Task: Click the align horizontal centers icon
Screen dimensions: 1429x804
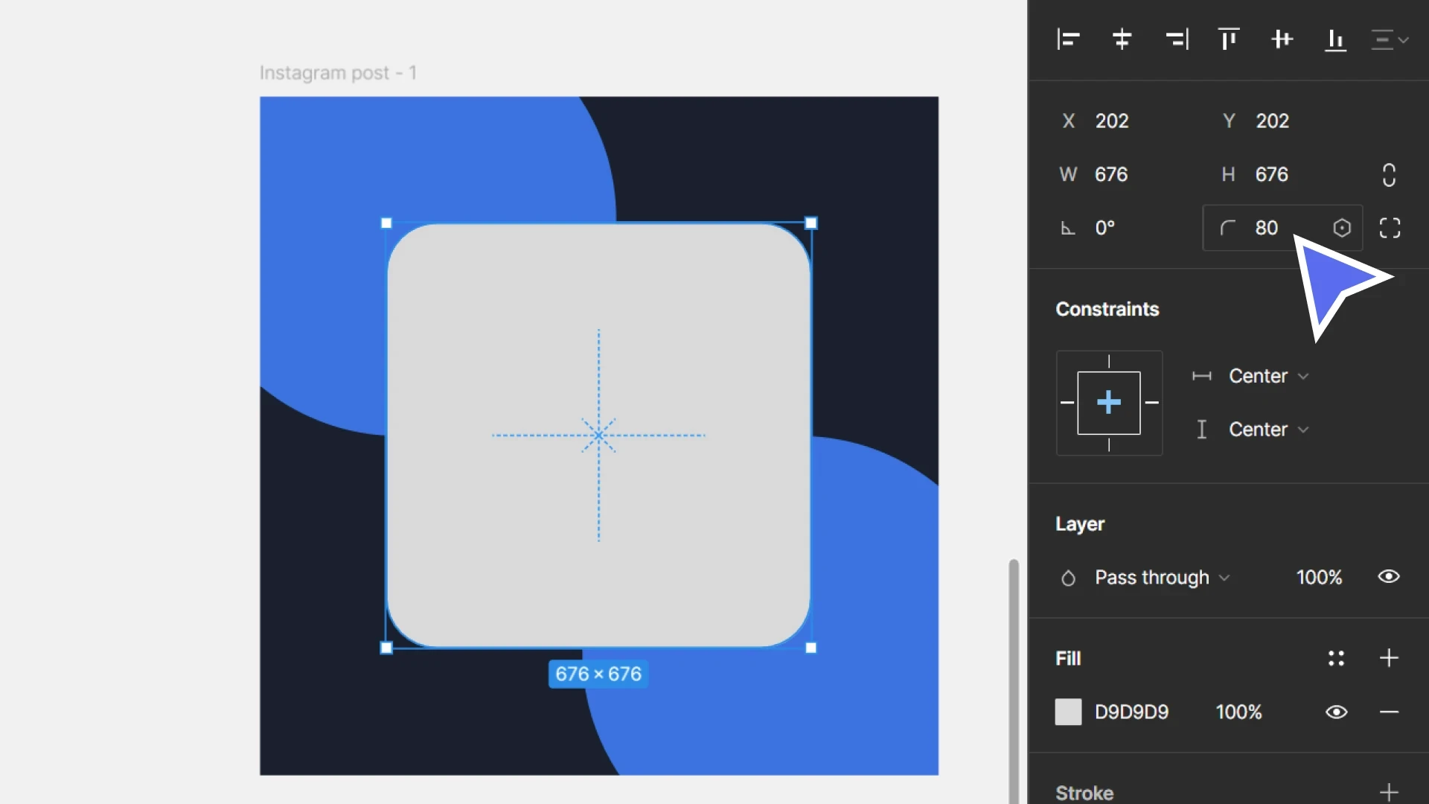Action: [x=1122, y=39]
